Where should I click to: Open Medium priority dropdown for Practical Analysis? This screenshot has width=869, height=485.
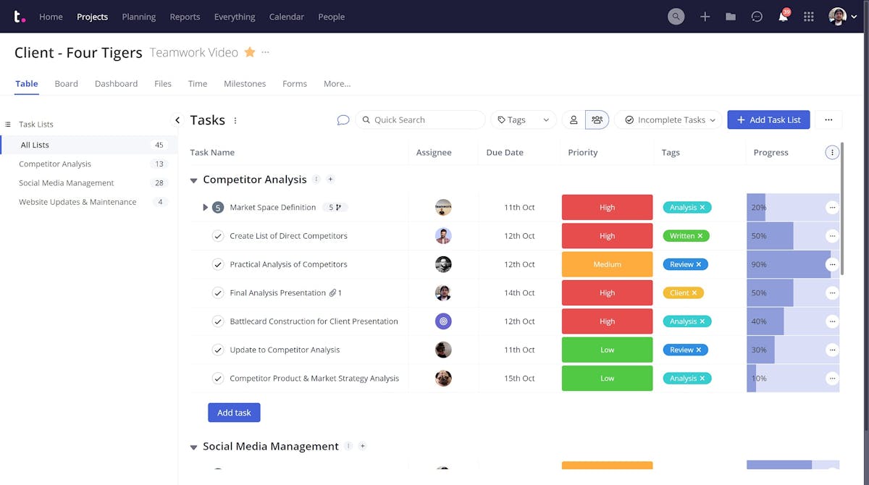(x=607, y=264)
